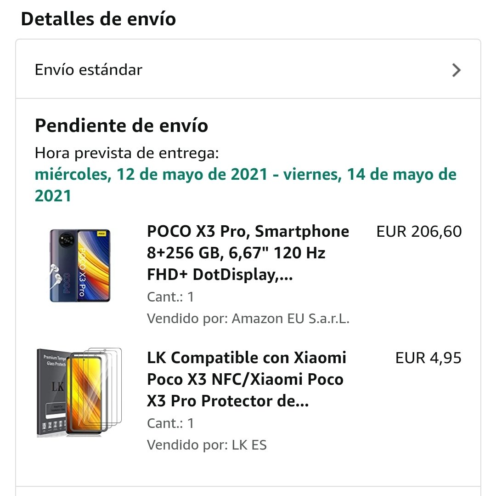Expand the Envío estándar chevron arrow
496x496 pixels.
coord(456,70)
